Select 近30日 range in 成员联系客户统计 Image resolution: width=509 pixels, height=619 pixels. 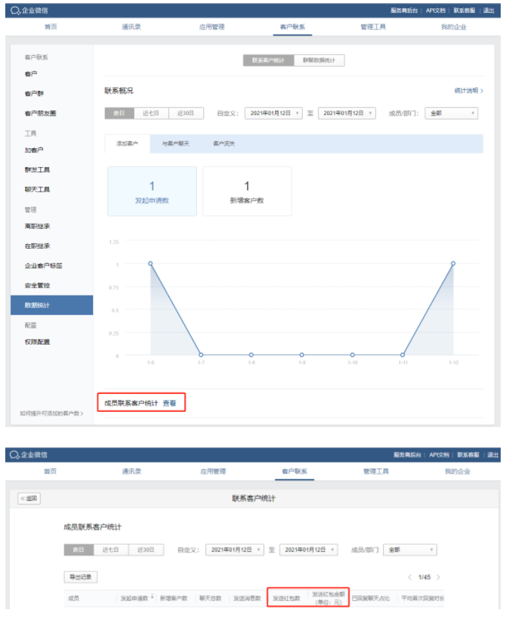pyautogui.click(x=146, y=550)
